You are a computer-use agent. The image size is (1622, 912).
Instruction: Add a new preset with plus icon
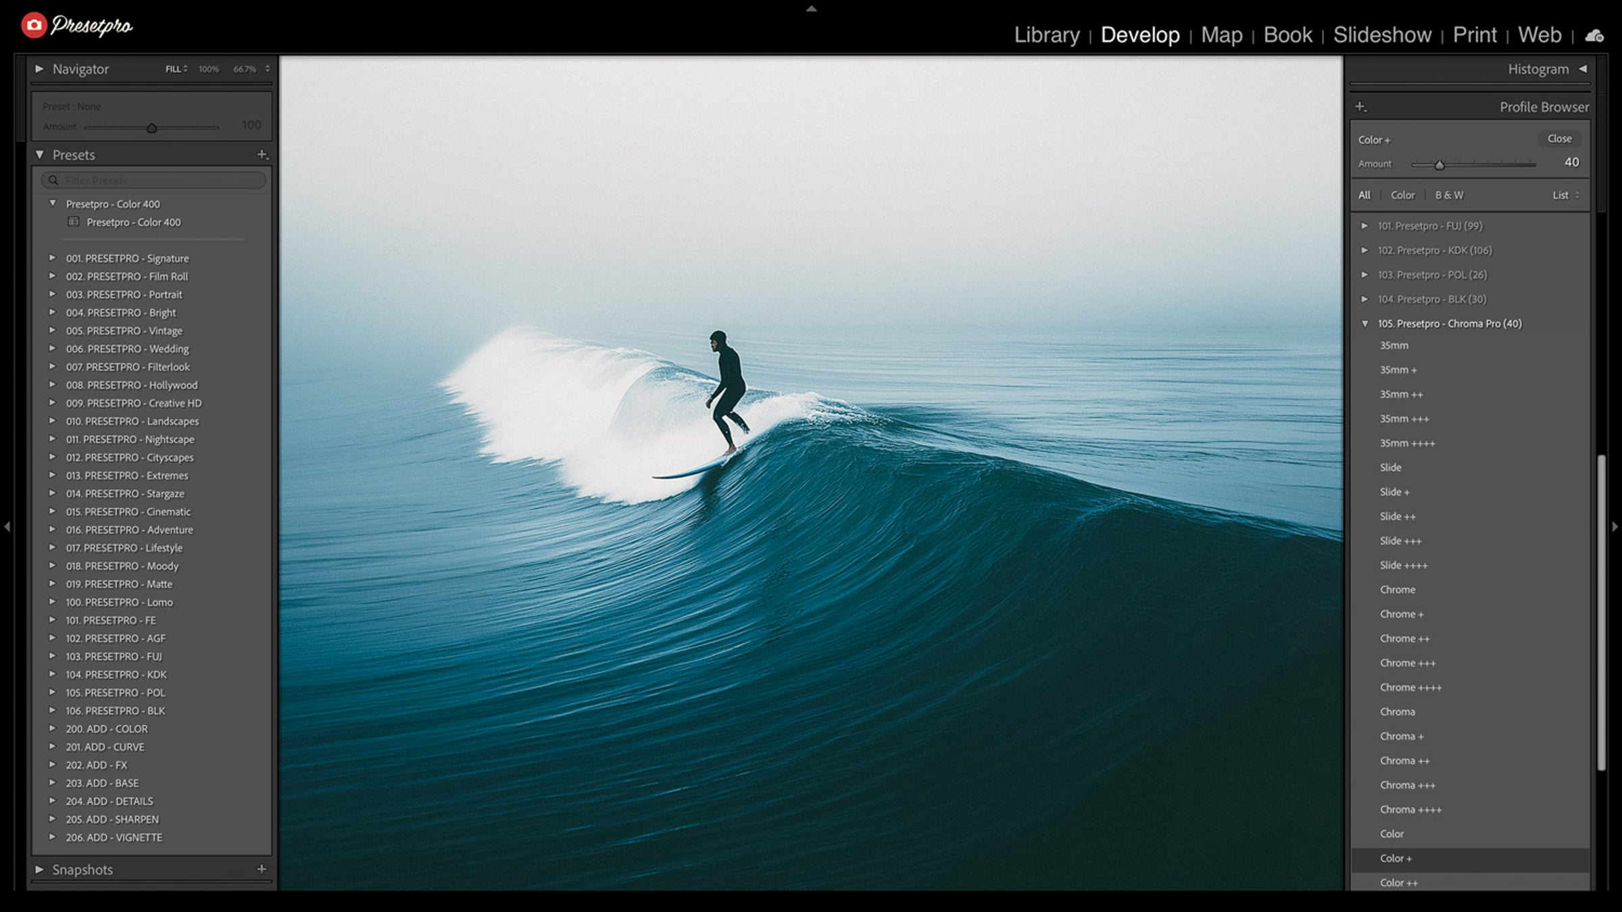coord(262,155)
